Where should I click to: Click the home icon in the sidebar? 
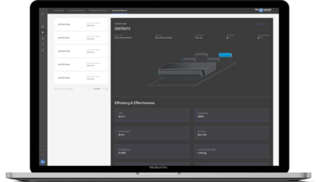tap(43, 14)
